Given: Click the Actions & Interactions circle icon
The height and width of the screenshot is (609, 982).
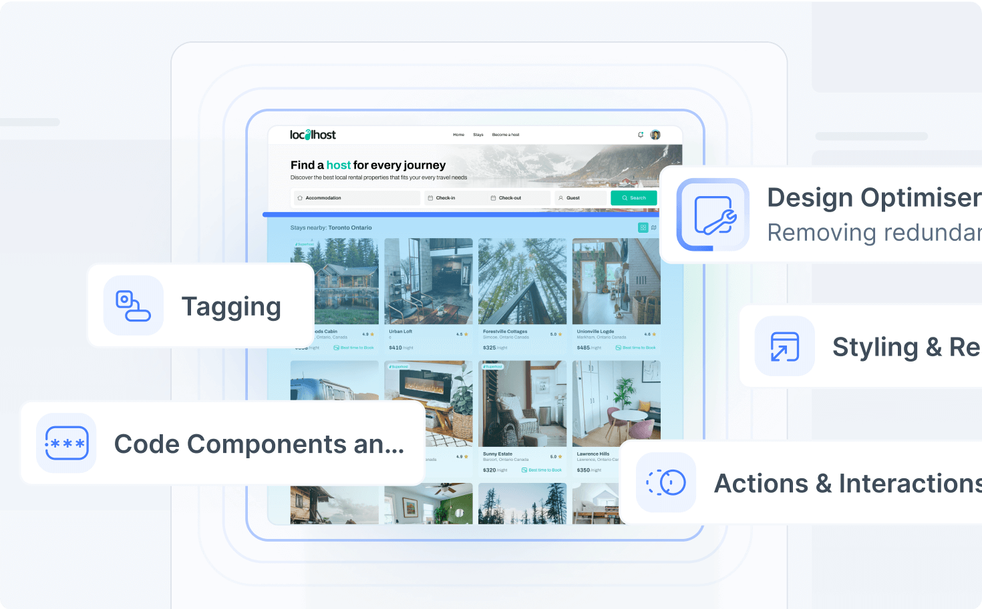Looking at the screenshot, I should point(666,483).
